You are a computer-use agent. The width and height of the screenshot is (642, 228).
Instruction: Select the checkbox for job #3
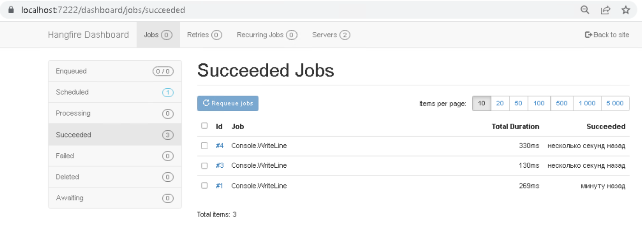tap(205, 166)
